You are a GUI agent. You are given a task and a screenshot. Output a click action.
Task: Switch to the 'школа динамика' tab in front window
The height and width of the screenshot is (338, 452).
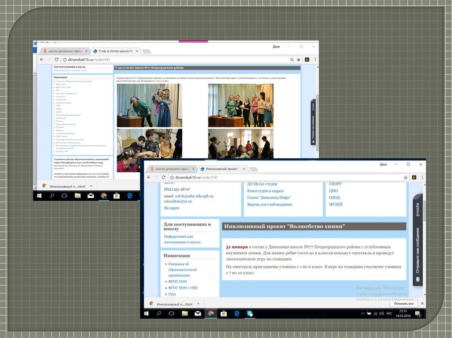point(170,169)
